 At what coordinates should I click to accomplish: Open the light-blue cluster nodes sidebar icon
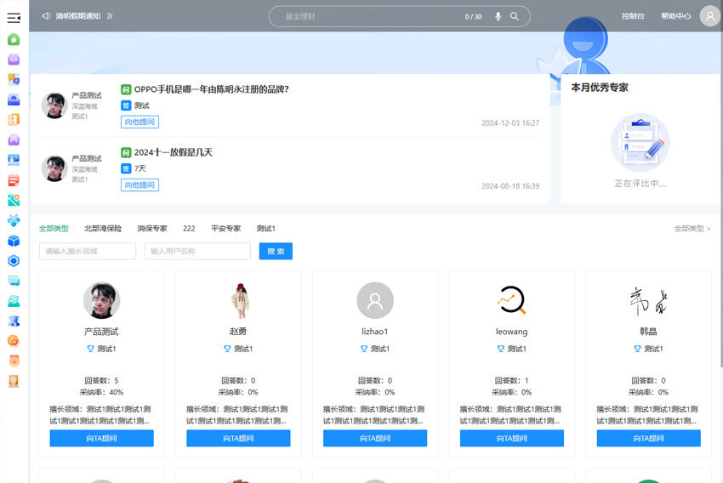tap(14, 220)
